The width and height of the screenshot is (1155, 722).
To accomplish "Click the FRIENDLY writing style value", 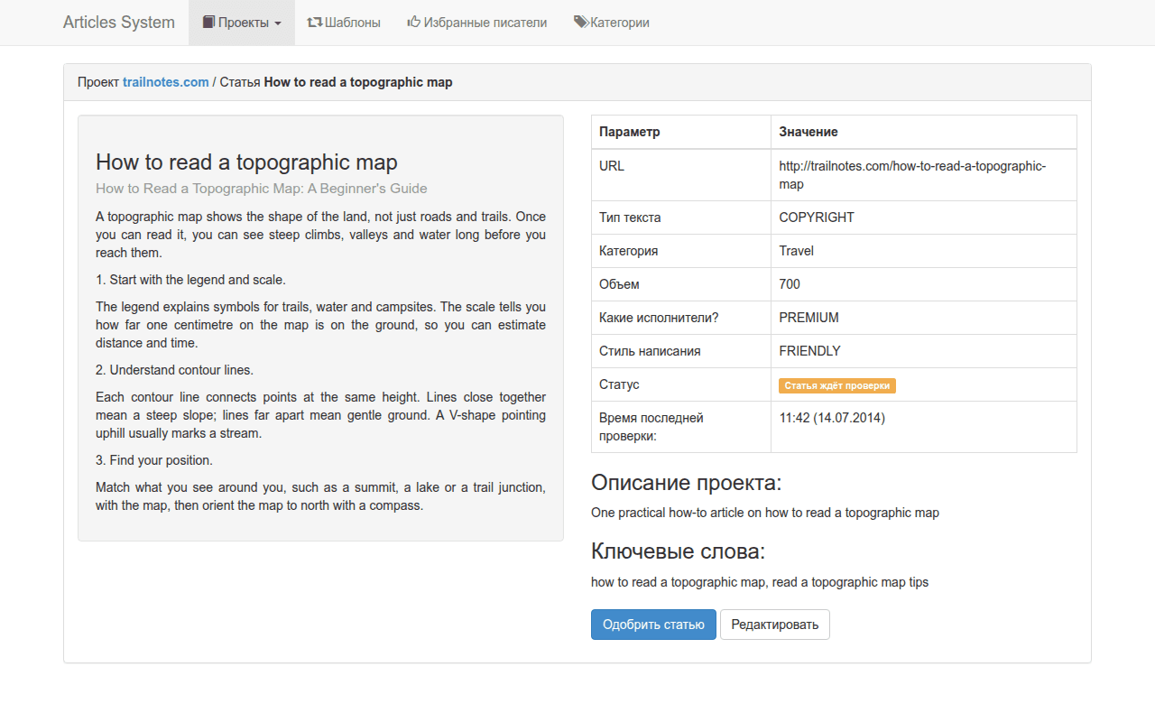I will click(x=810, y=351).
